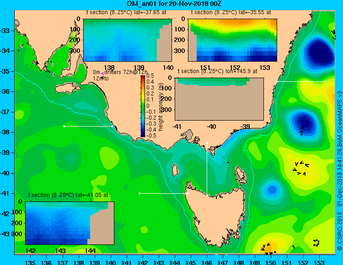The width and height of the screenshot is (343, 265).
Task: Open the temperature section inset for lat=-37.65
Action: point(128,40)
